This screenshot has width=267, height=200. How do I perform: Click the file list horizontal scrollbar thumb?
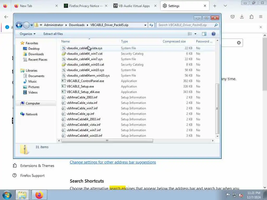[107, 141]
